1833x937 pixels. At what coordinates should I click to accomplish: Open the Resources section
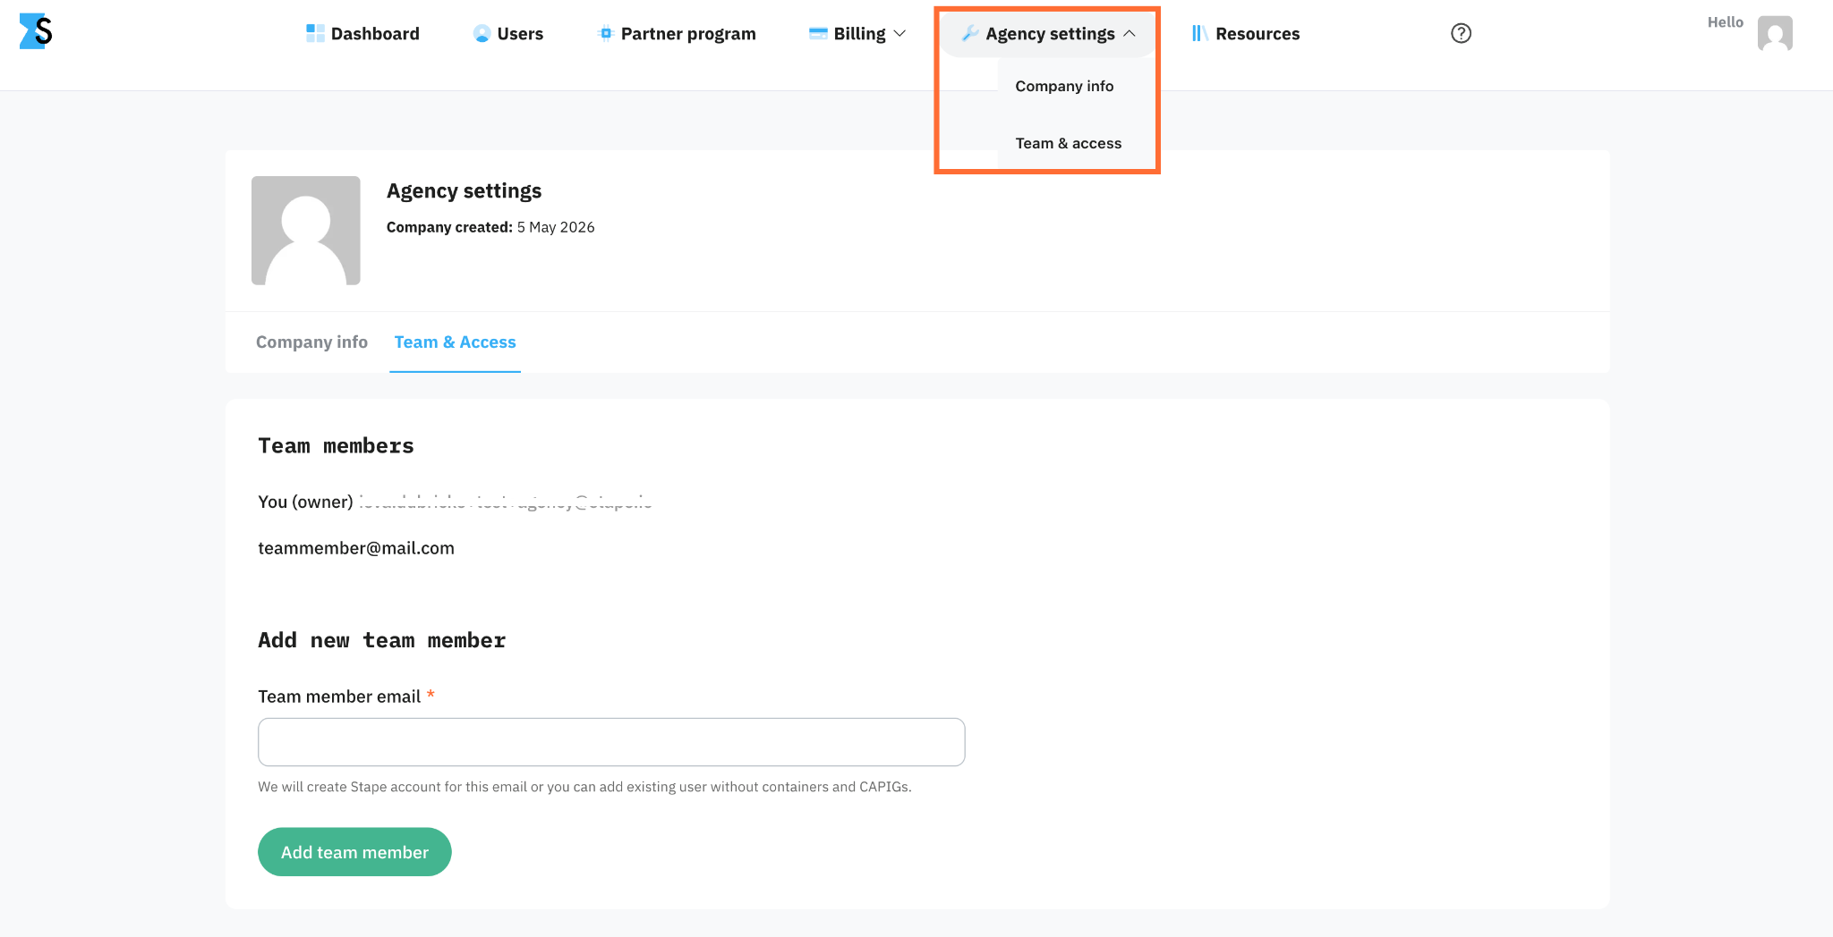[x=1246, y=33]
